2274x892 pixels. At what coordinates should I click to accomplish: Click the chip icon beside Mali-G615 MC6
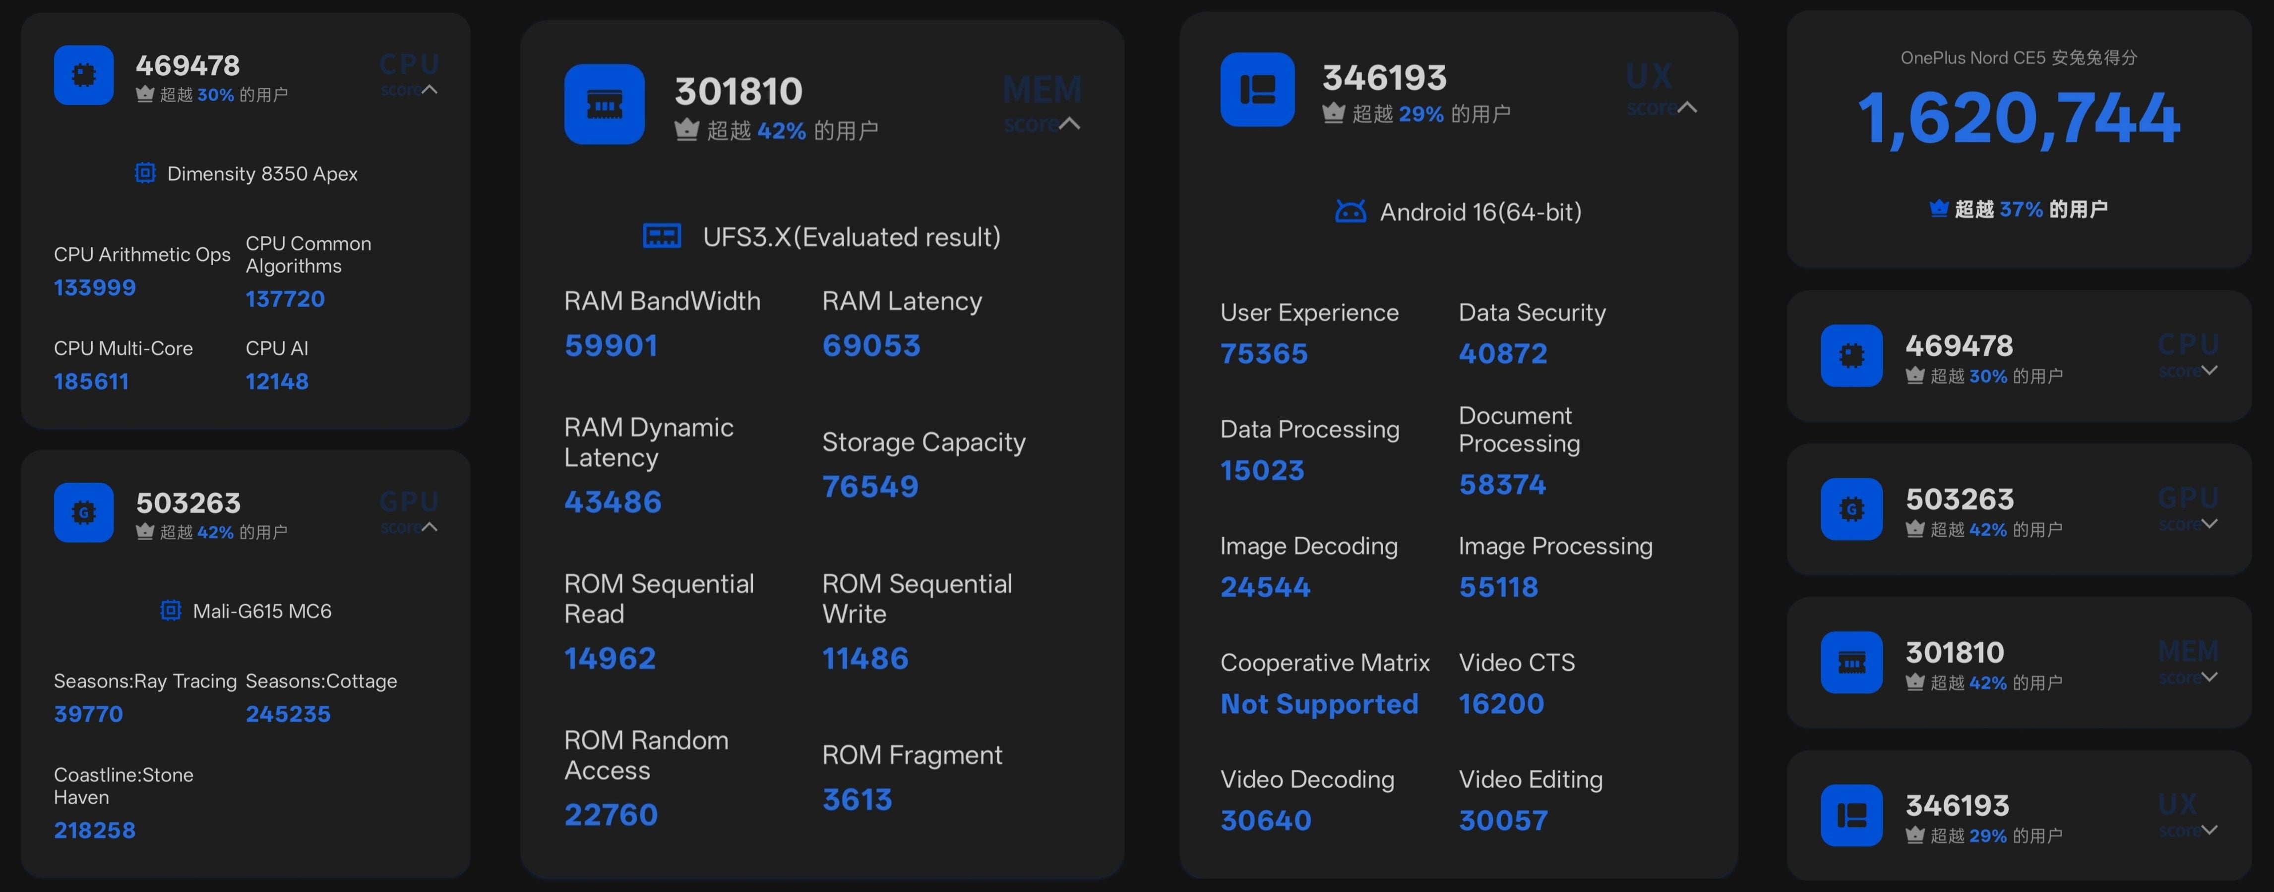click(x=171, y=611)
